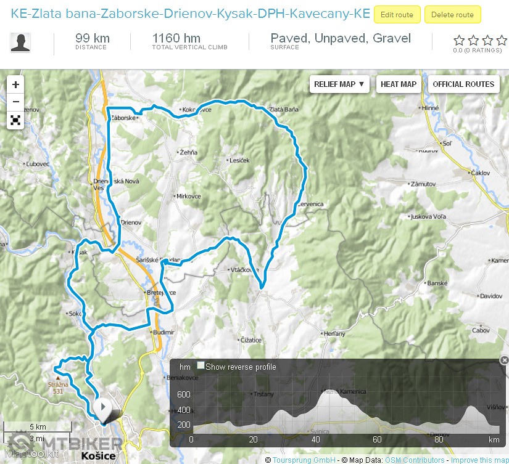This screenshot has height=464, width=509.
Task: Show Official Routes on map
Action: [463, 84]
